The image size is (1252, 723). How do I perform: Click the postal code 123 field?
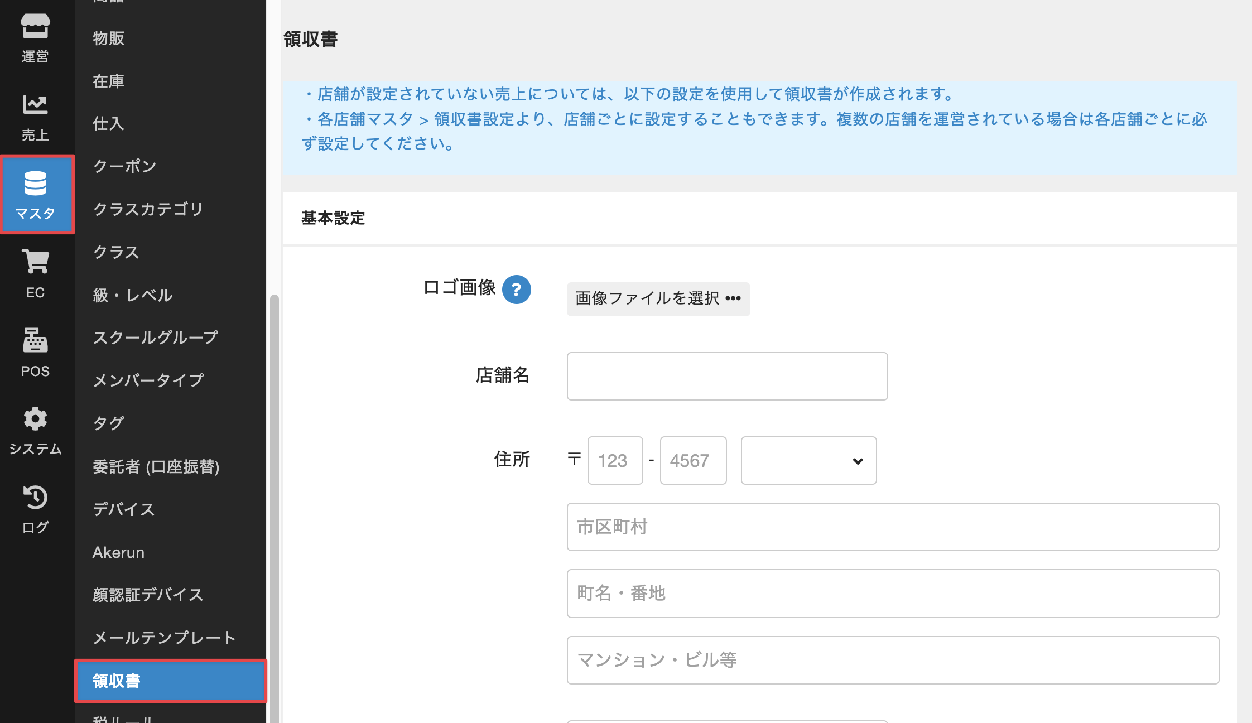point(615,461)
